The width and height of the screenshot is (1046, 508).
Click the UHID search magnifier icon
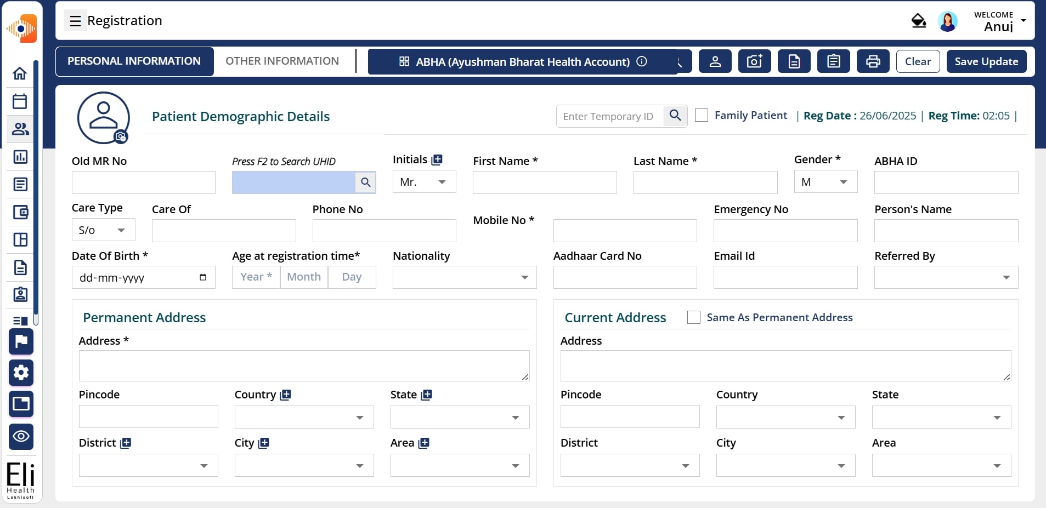[x=365, y=182]
